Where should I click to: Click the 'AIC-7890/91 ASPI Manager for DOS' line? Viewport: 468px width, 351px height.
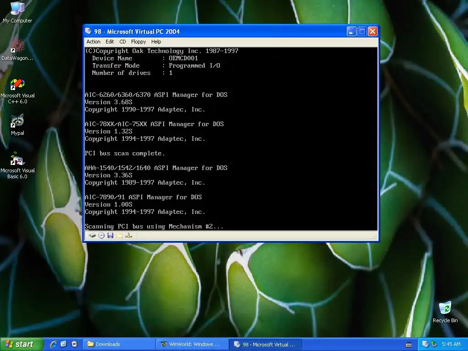(143, 197)
